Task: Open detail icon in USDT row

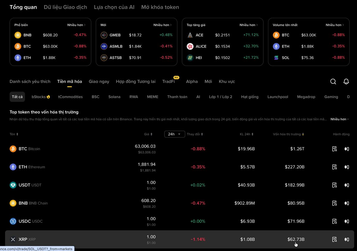Action: (x=334, y=185)
